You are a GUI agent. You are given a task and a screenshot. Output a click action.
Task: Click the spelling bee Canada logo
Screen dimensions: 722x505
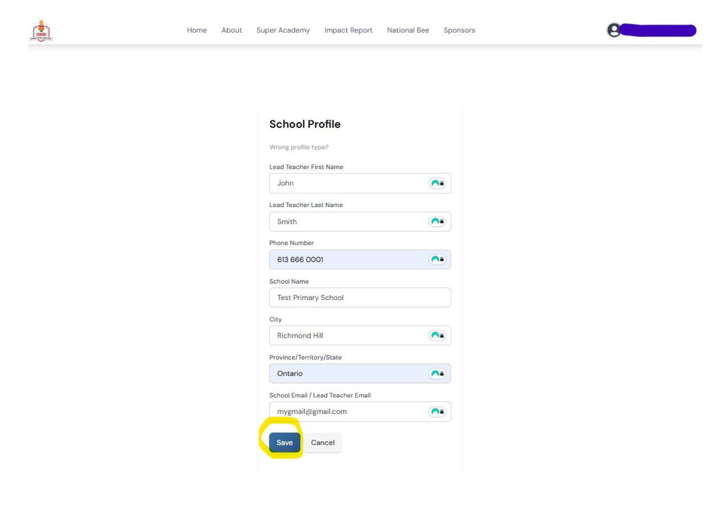pos(40,31)
